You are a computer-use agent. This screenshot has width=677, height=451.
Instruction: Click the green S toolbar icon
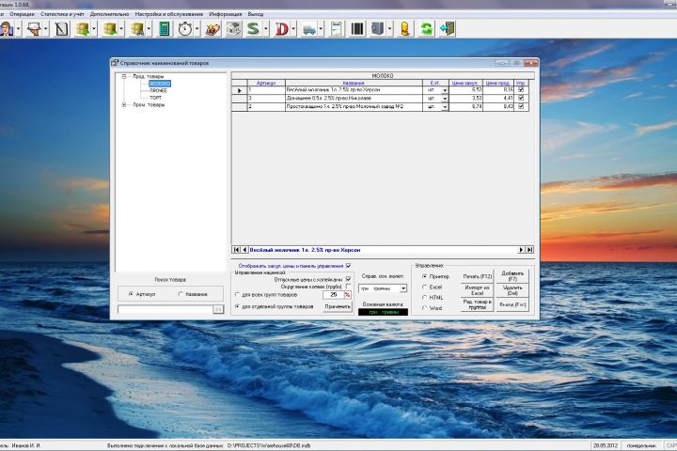[252, 29]
